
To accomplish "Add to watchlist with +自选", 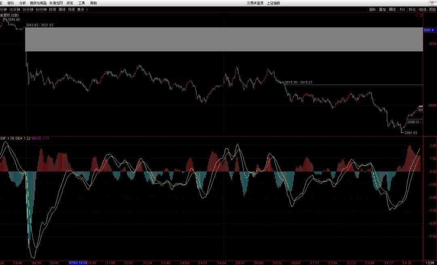I will pos(422,9).
